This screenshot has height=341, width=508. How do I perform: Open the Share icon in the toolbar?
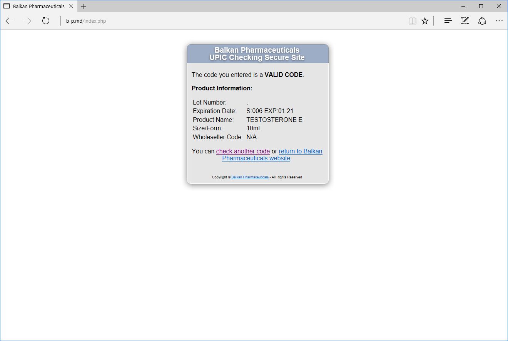tap(482, 21)
